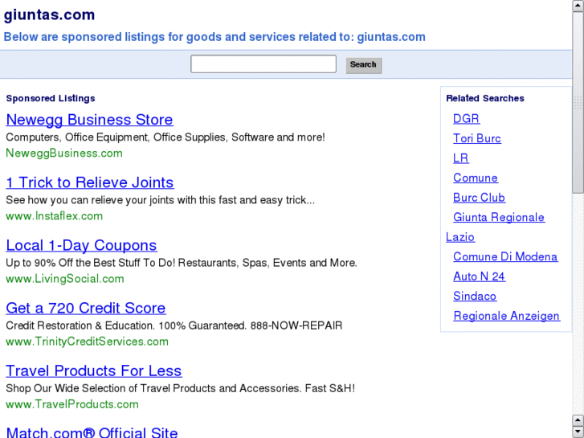
Task: Open the Newegg Business Store link
Action: point(89,120)
